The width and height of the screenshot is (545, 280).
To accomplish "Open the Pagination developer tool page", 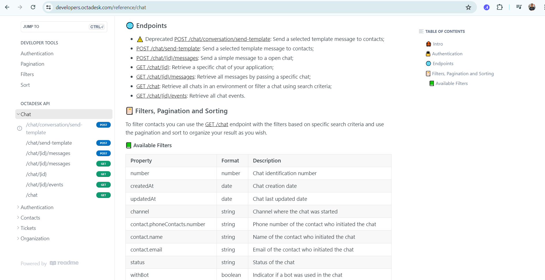I will (32, 64).
